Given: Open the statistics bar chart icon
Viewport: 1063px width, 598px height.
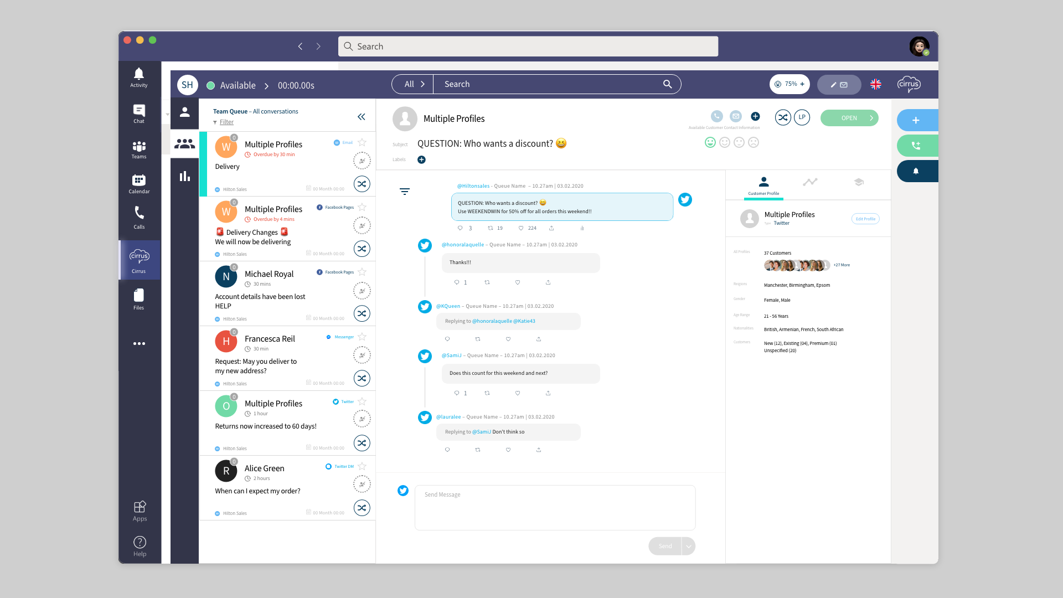Looking at the screenshot, I should 185,176.
